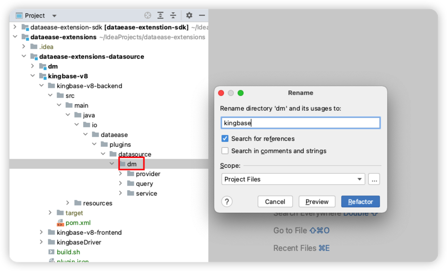Collapse the java folder
Screen dimensions: 447x271
click(68, 115)
